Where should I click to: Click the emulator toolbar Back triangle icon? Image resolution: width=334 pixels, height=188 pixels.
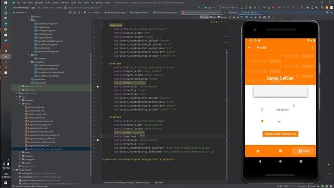tap(251, 17)
